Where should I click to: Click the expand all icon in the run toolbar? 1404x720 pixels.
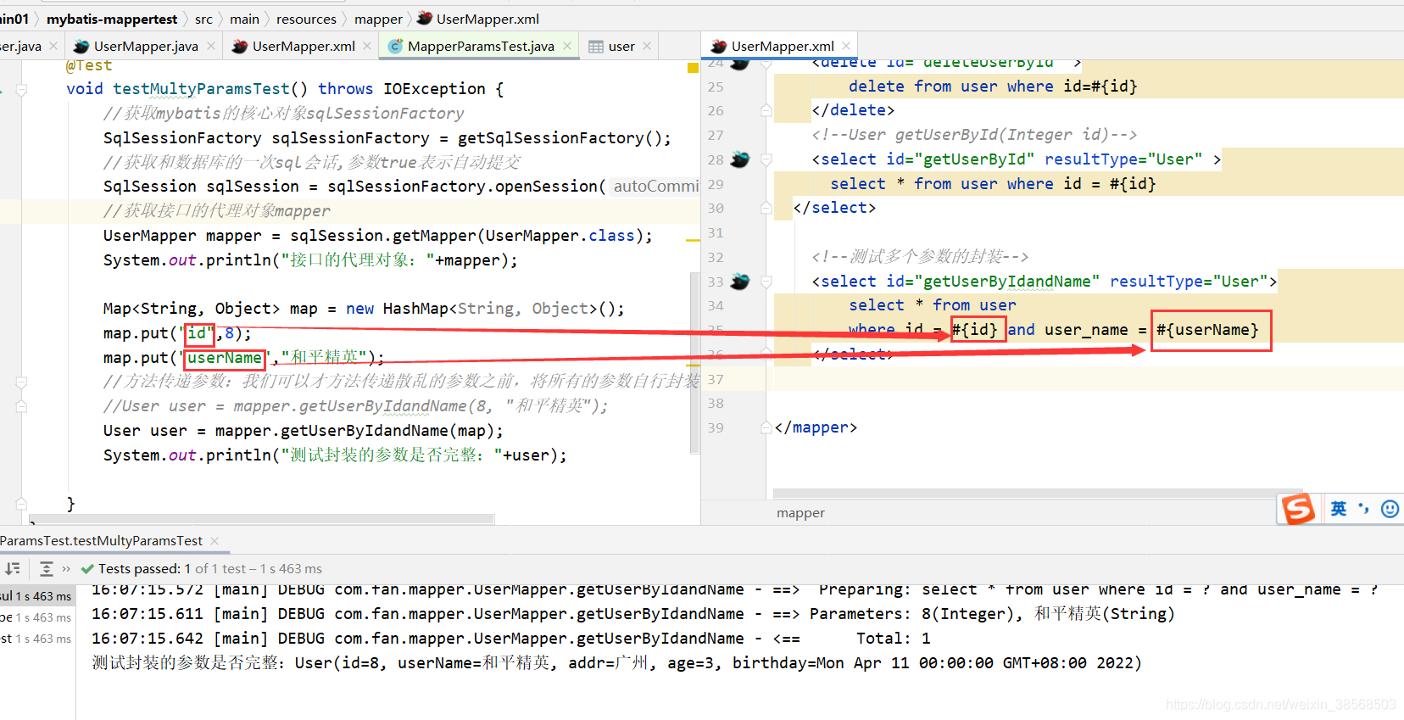point(47,568)
